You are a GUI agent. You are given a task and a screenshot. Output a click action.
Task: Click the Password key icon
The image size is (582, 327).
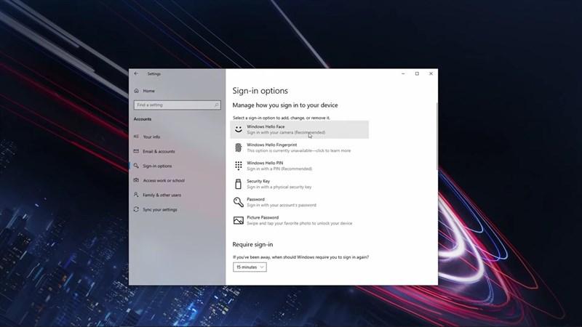tap(239, 202)
